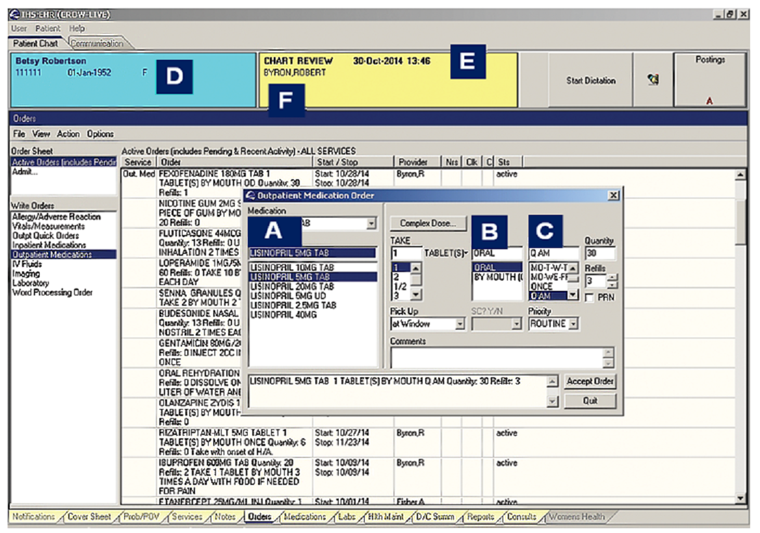
Task: Select Laboratory under Write Orders
Action: [31, 283]
